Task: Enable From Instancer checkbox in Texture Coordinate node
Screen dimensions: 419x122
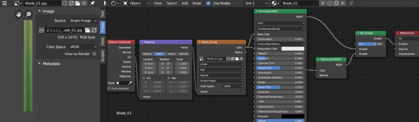Action: (109, 88)
